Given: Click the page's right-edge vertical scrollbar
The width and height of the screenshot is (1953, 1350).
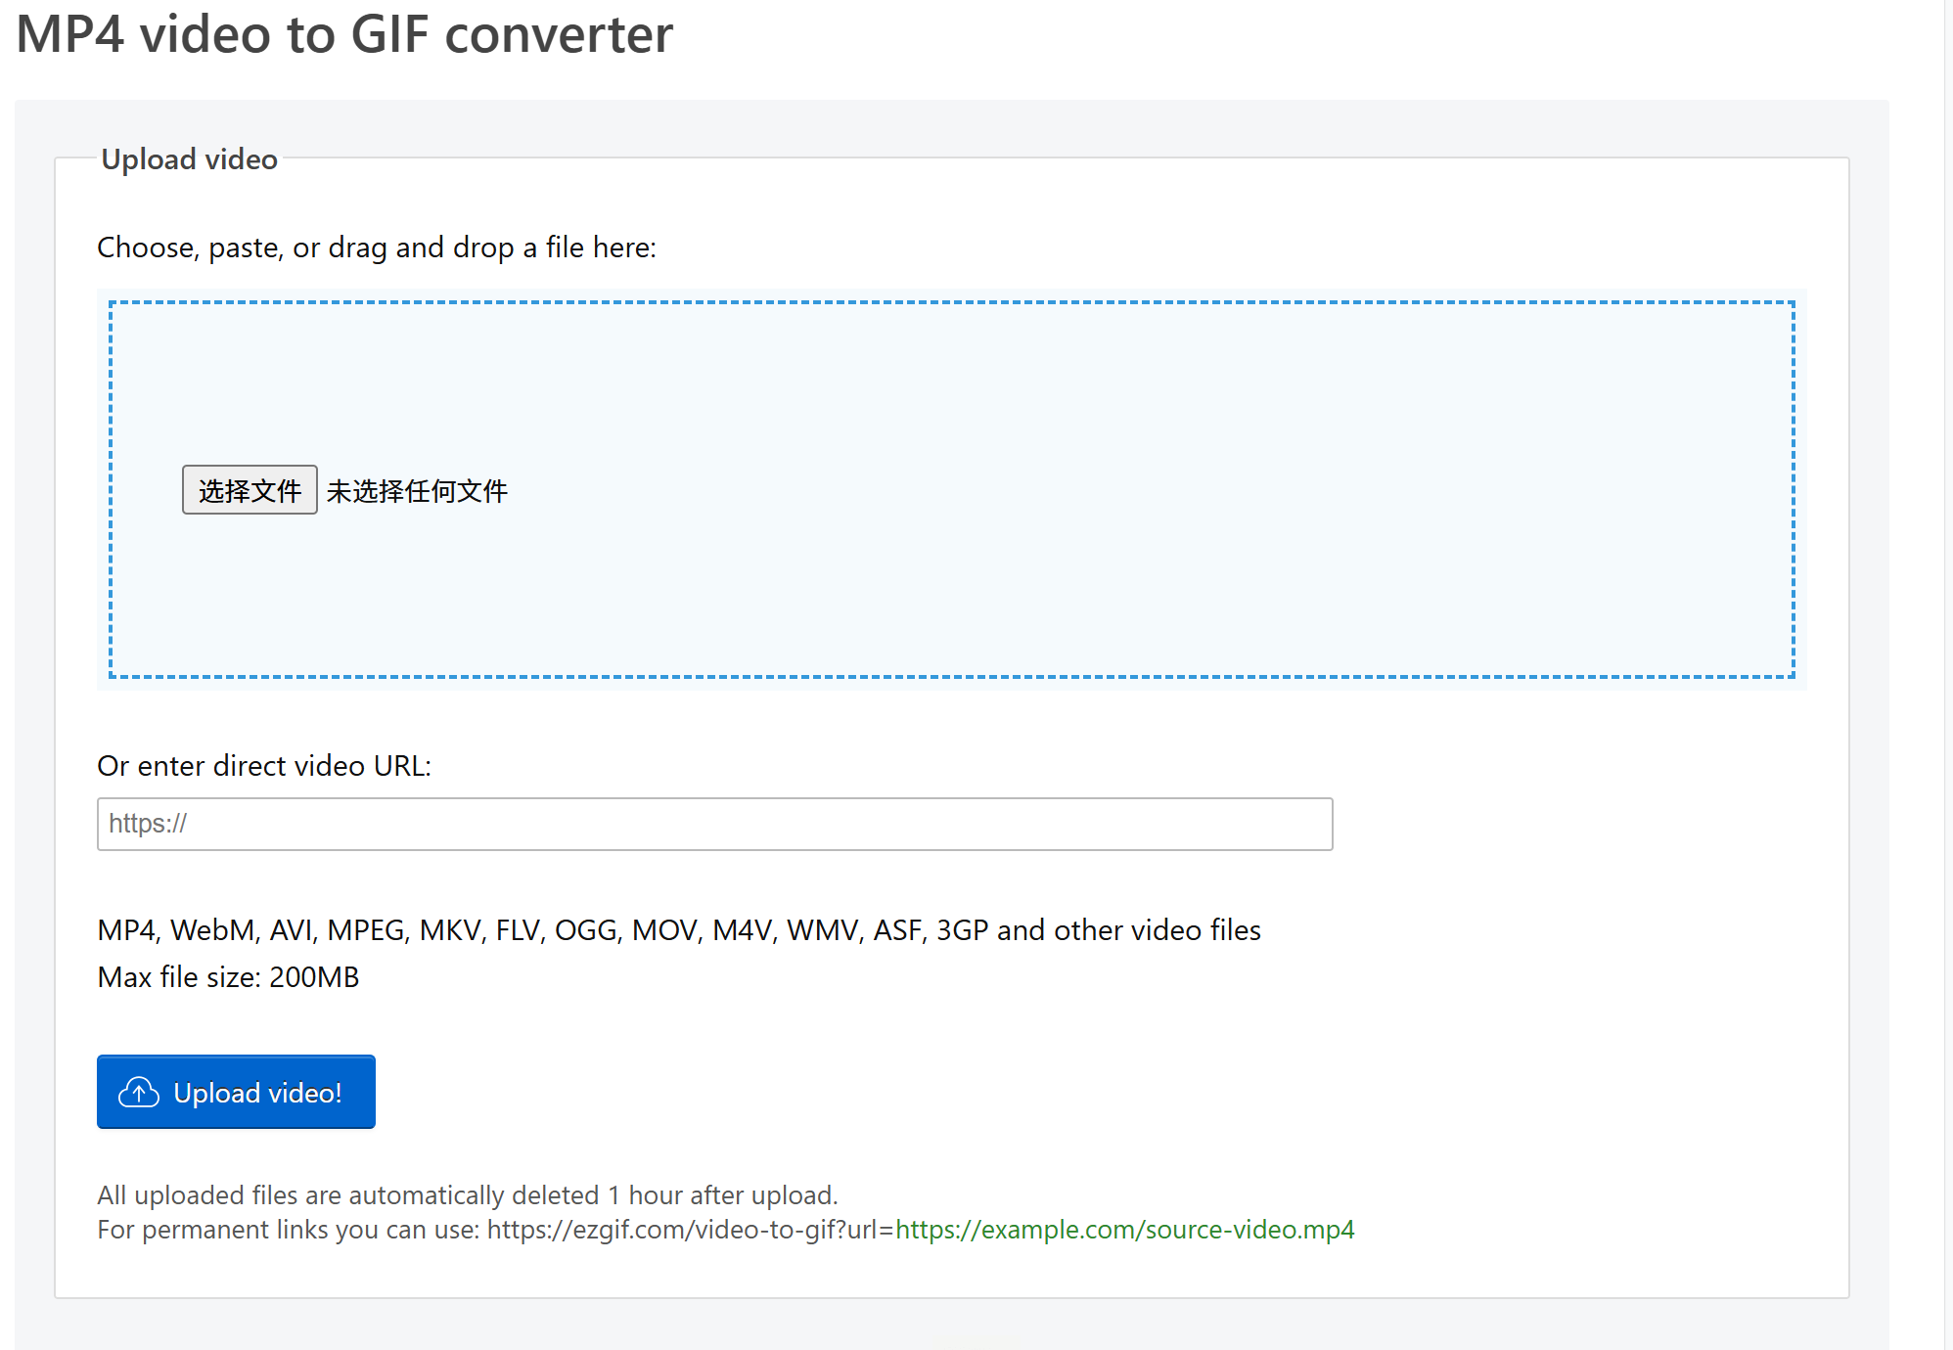Looking at the screenshot, I should [x=1947, y=675].
